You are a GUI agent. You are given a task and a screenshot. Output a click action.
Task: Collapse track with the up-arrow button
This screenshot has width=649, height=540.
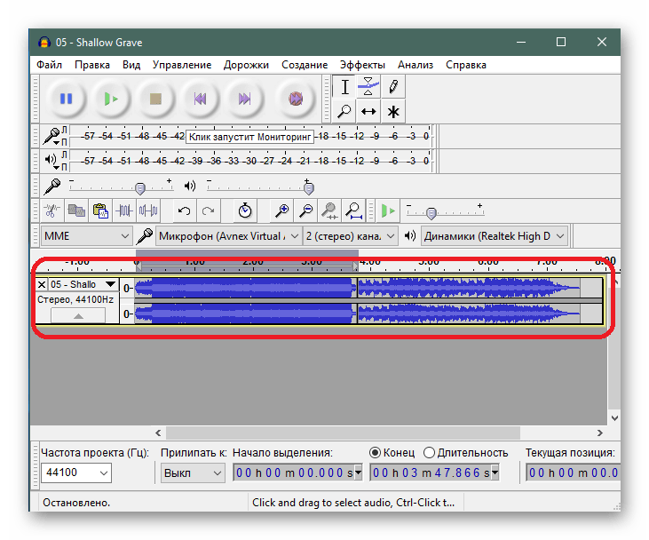[78, 316]
